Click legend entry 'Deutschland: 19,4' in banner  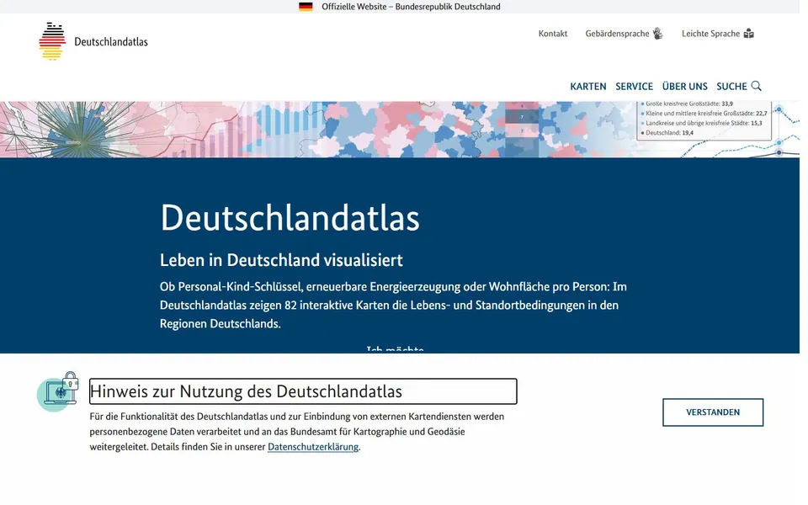click(669, 133)
